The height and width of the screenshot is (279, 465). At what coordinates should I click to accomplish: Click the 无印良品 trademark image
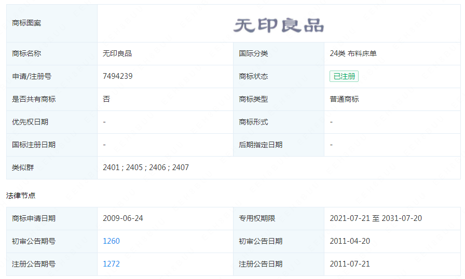coord(279,25)
